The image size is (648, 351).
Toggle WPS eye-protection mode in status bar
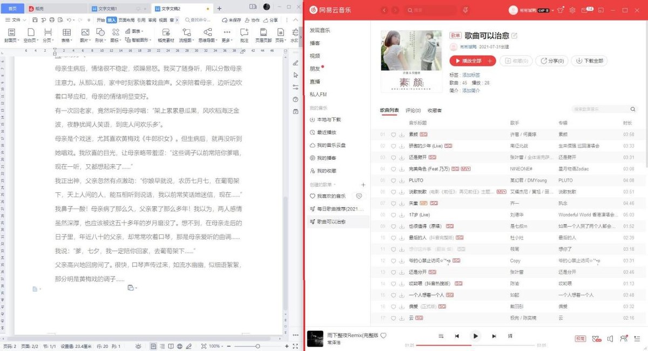(138, 346)
